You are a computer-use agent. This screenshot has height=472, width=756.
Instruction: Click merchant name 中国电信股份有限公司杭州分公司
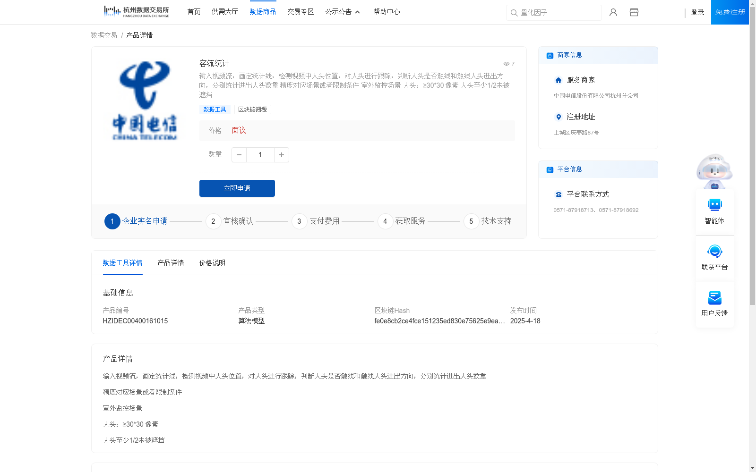point(596,96)
